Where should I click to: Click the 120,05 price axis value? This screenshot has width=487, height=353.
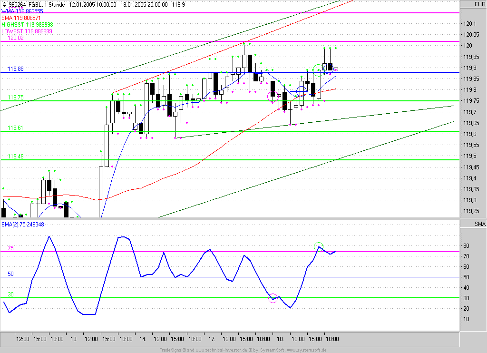[471, 35]
